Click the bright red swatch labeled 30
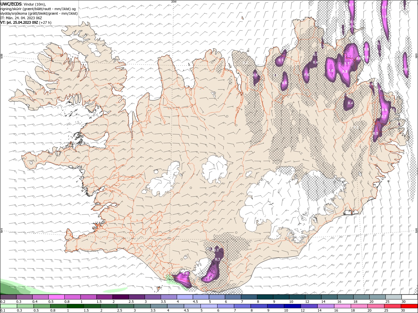This screenshot has height=313, width=418. 409,306
